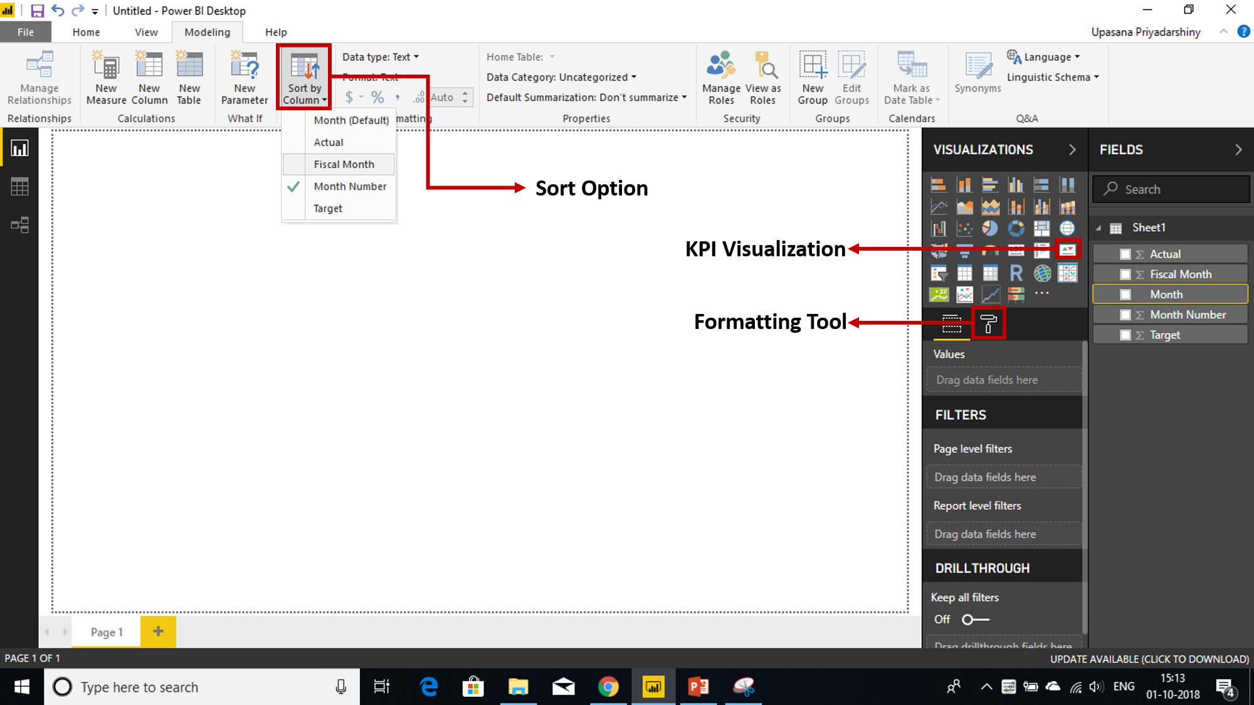Select the Treemap visualization

click(x=1041, y=229)
